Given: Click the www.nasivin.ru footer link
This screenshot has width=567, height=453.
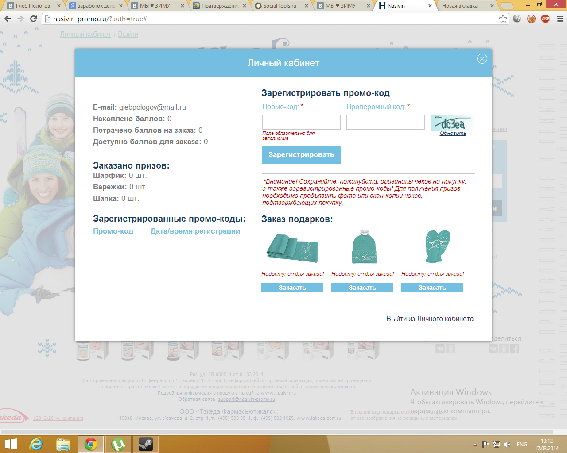Looking at the screenshot, I should 278,393.
